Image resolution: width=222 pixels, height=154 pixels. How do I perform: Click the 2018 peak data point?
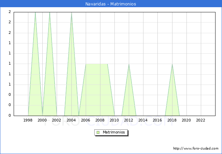point(172,64)
